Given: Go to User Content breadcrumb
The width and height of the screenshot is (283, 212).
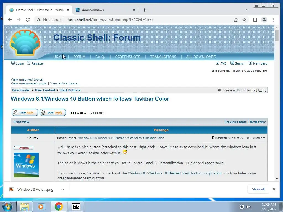Looking at the screenshot, I should 45,90.
